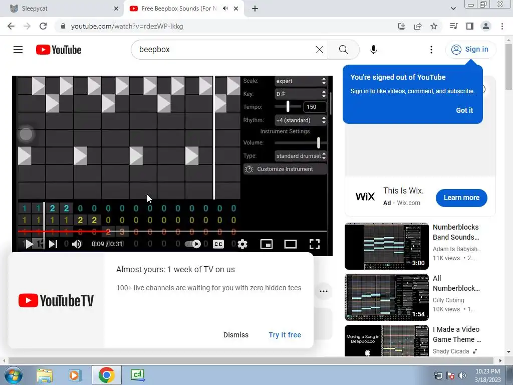This screenshot has width=513, height=385.
Task: Dismiss the sign-out tip with Got it
Action: (x=464, y=110)
